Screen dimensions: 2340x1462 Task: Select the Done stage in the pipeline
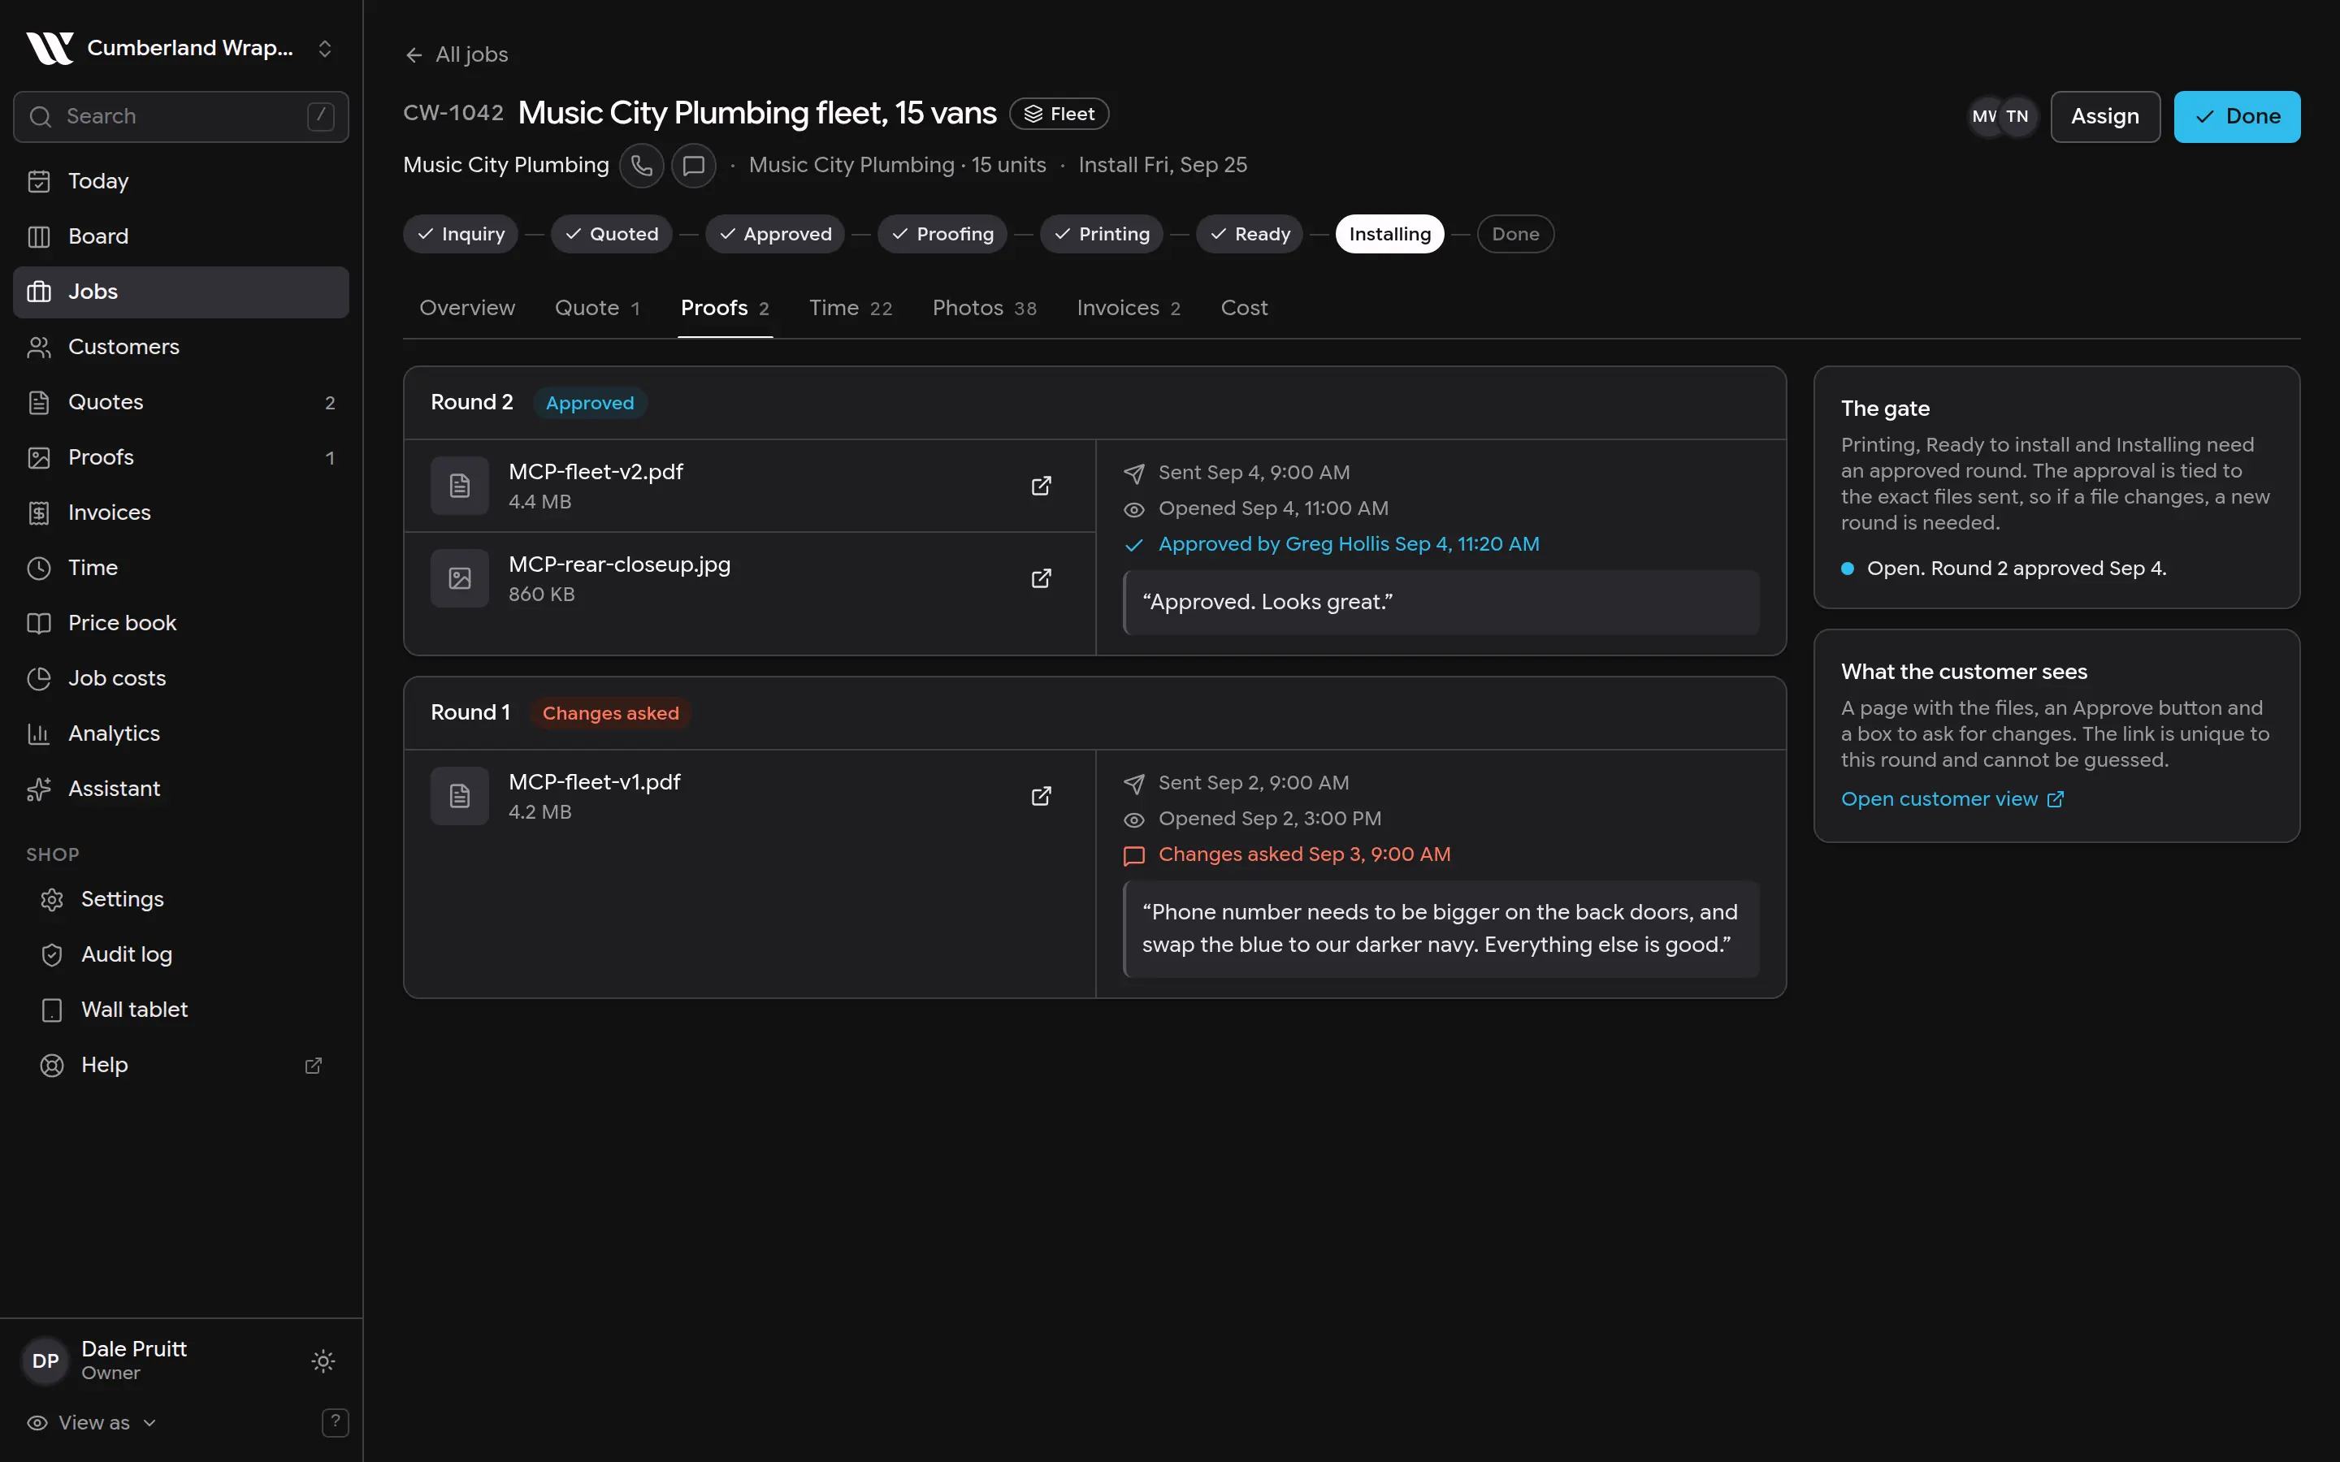[x=1515, y=234]
